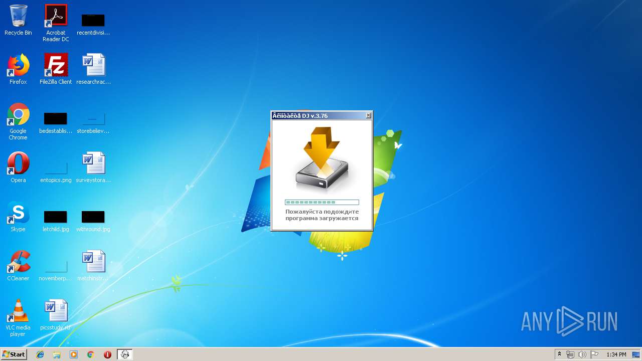Click the Show desktop button
The width and height of the screenshot is (642, 361).
(636, 354)
